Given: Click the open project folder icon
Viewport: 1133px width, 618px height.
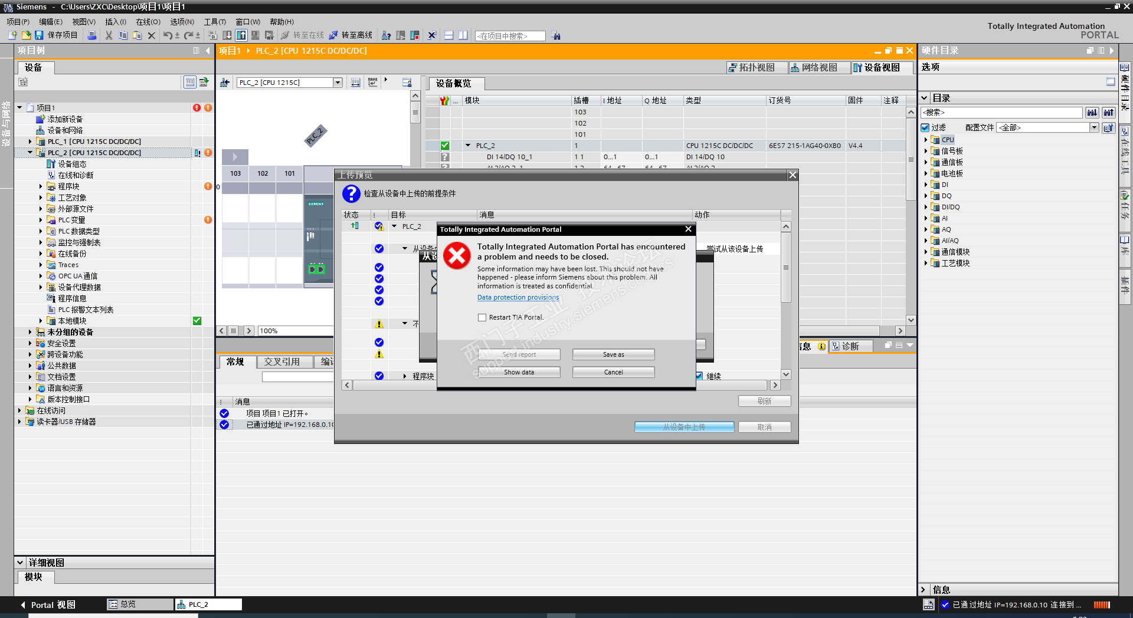Looking at the screenshot, I should tap(26, 35).
